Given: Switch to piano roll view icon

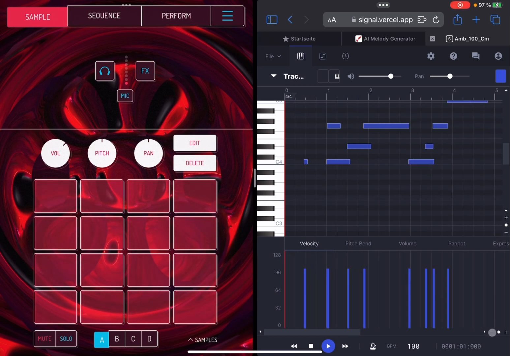Looking at the screenshot, I should [x=300, y=56].
